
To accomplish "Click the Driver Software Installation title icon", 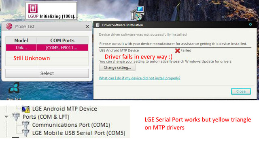I will coord(98,25).
